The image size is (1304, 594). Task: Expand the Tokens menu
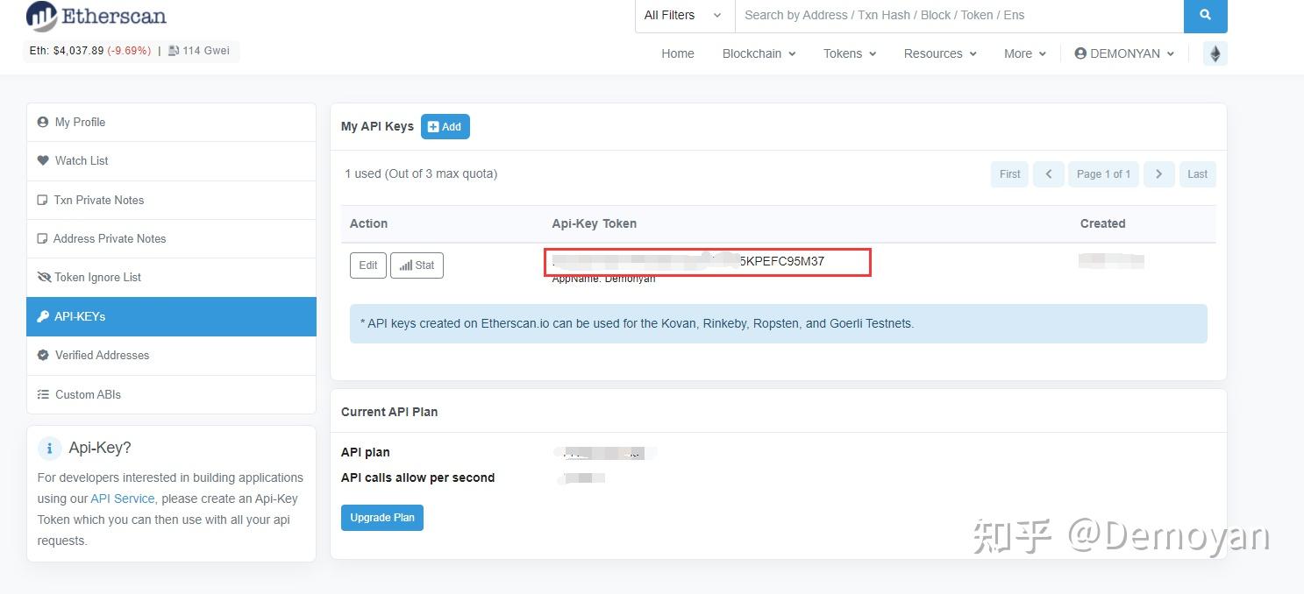click(850, 53)
